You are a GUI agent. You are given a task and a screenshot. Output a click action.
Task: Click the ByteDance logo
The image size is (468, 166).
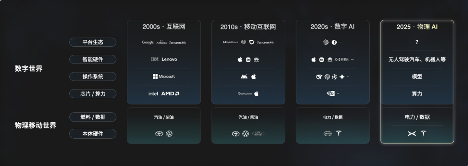point(231,42)
